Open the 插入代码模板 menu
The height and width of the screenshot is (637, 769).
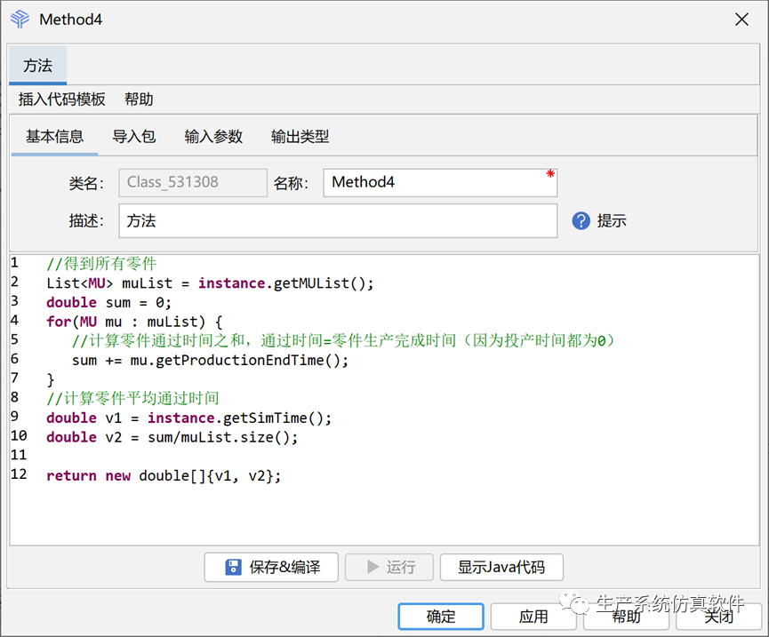(x=61, y=100)
